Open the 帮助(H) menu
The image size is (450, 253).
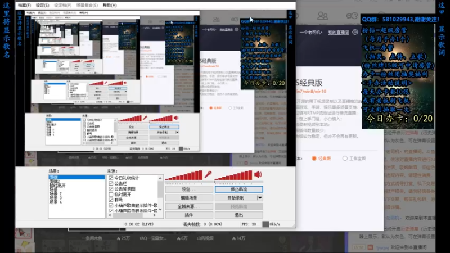[x=110, y=5]
